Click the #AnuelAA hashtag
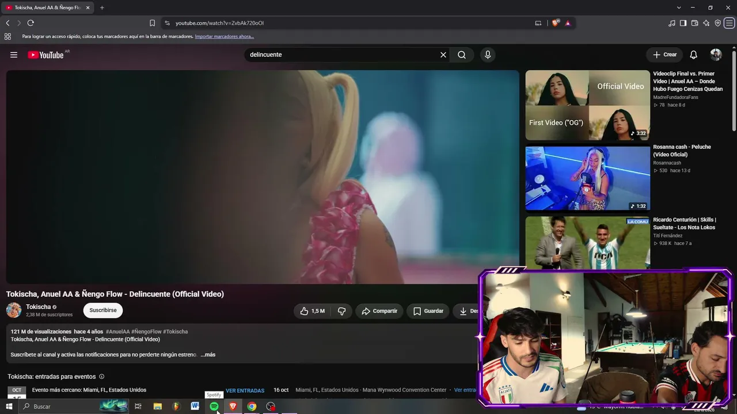Viewport: 737px width, 414px height. pos(118,332)
